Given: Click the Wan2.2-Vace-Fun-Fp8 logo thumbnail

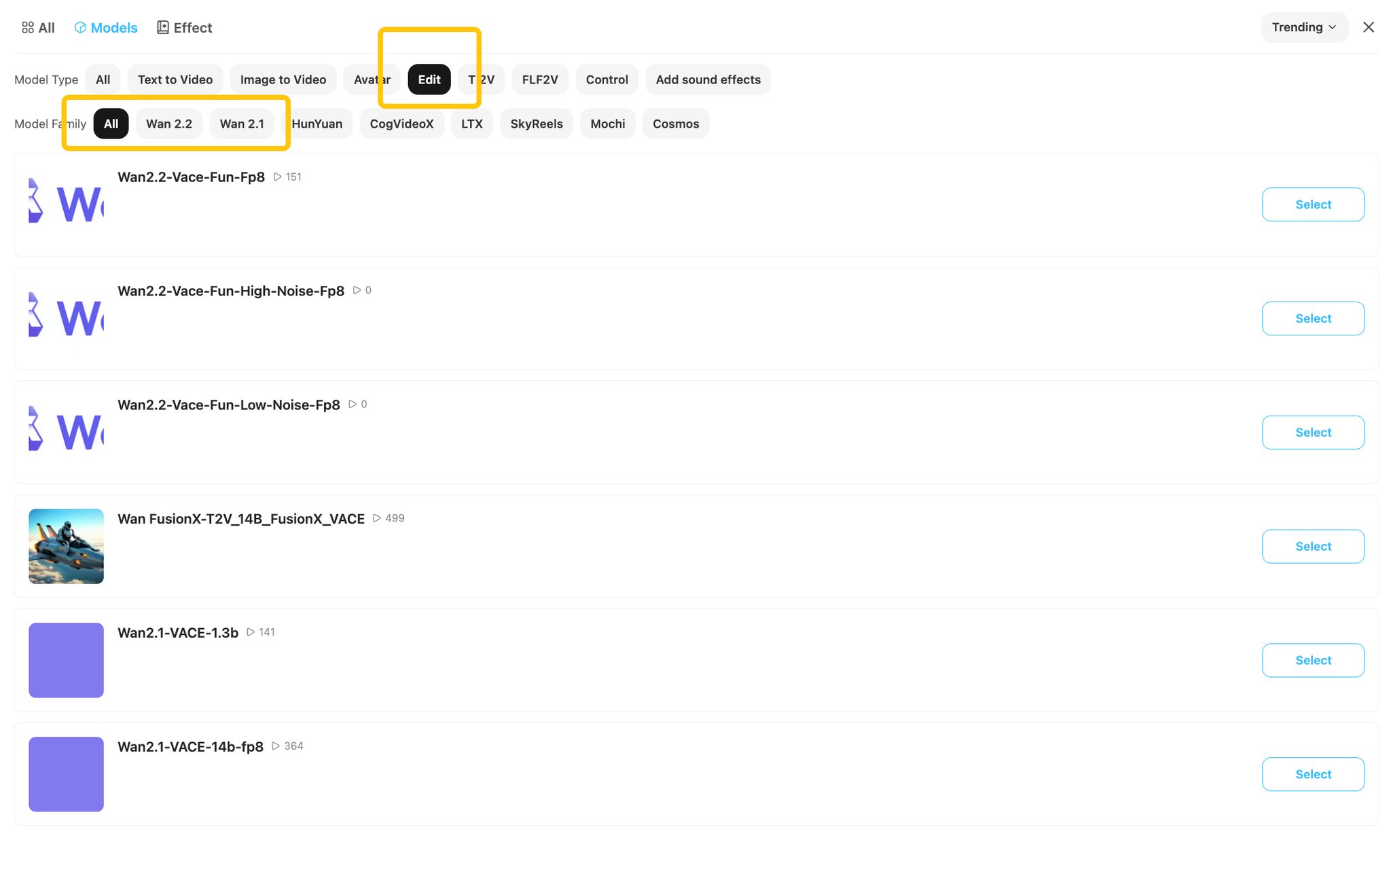Looking at the screenshot, I should click(x=66, y=204).
